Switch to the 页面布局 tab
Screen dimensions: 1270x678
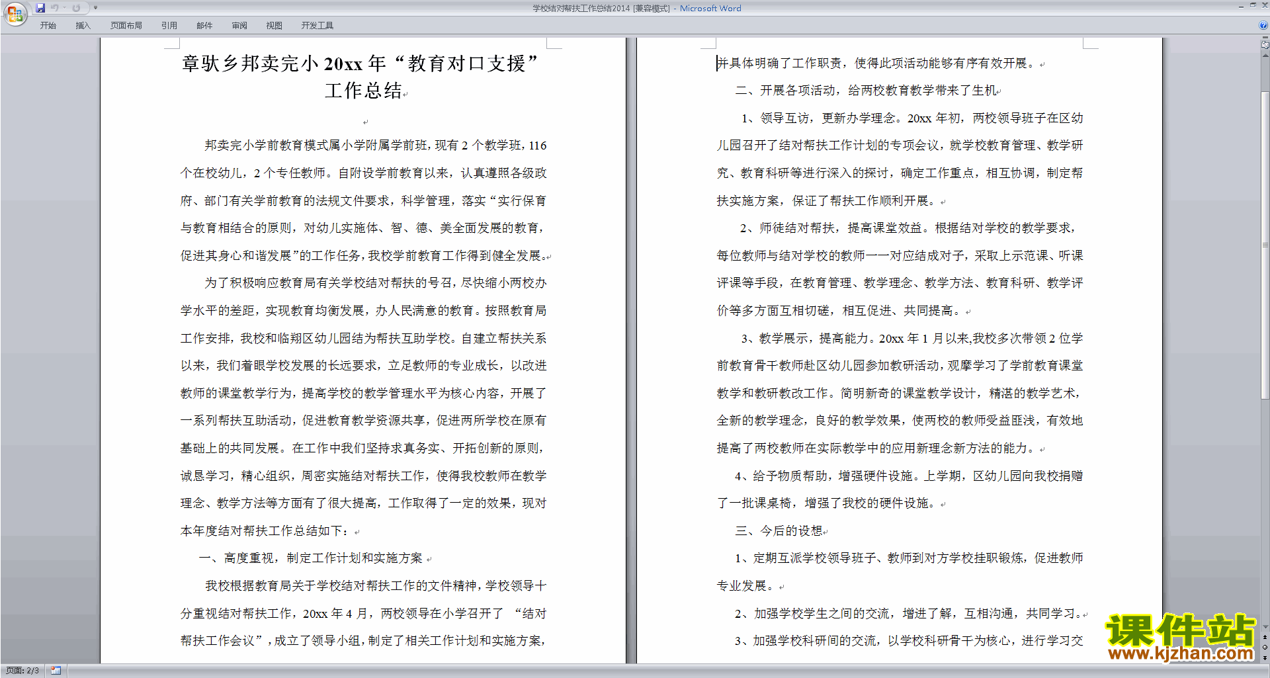tap(126, 26)
